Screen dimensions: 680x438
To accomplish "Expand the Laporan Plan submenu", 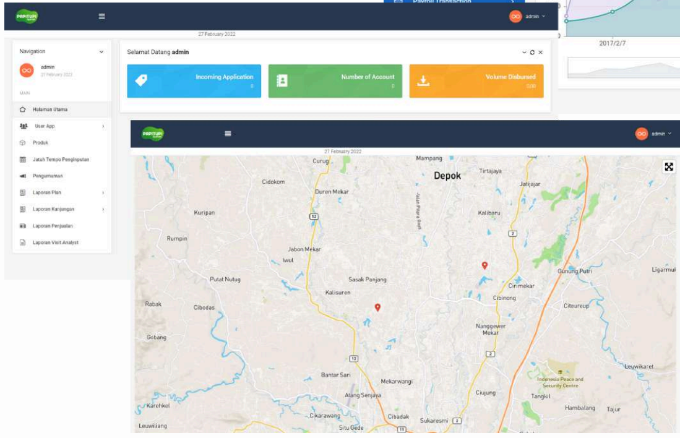I will tap(103, 193).
